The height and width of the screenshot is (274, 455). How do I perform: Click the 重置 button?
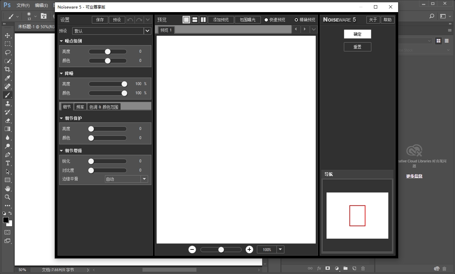[x=358, y=47]
